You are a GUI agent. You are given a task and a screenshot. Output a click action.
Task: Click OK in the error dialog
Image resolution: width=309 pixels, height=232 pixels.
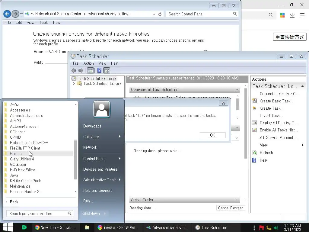click(212, 135)
